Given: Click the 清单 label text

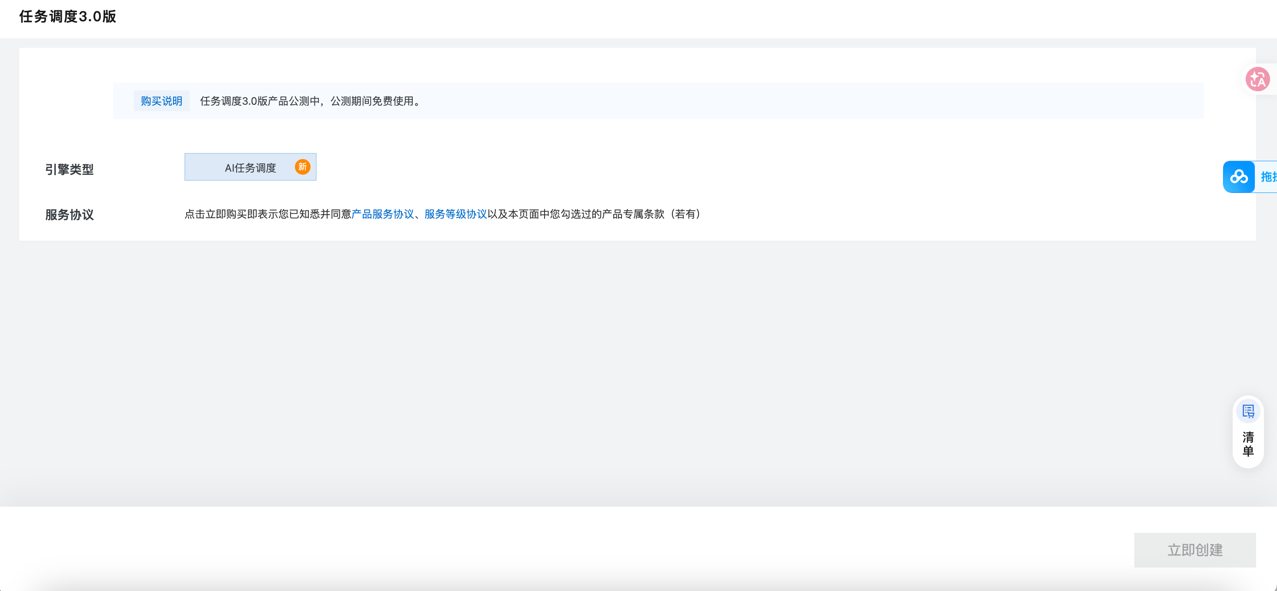Looking at the screenshot, I should (1248, 444).
